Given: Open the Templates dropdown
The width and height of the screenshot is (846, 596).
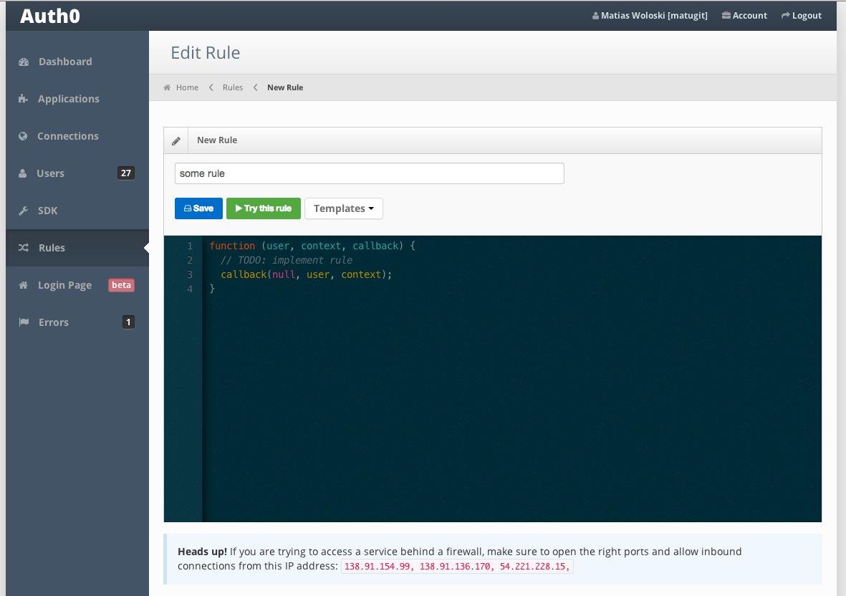Looking at the screenshot, I should [x=344, y=208].
